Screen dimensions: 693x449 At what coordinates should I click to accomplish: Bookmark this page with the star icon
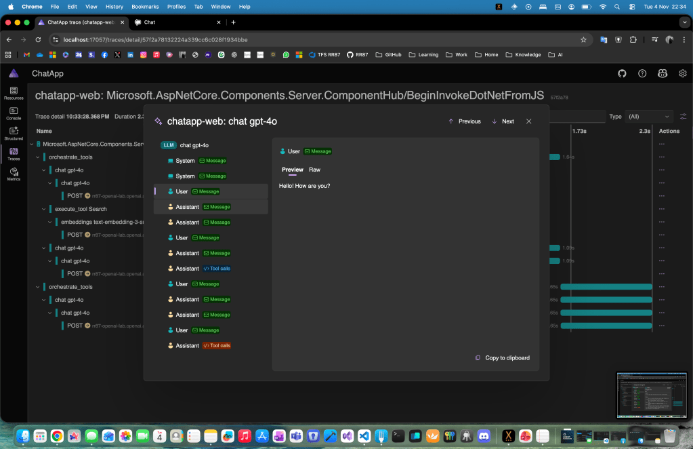(x=583, y=40)
